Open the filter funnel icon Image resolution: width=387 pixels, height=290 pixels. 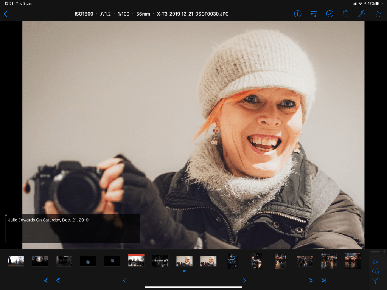(375, 281)
